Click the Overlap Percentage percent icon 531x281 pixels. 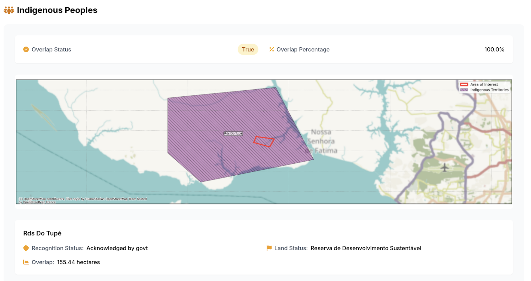[x=271, y=50]
